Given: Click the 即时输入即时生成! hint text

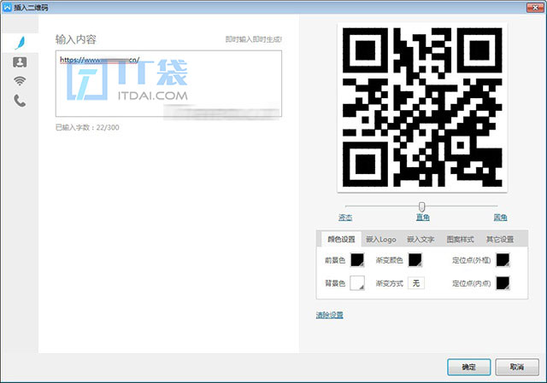Looking at the screenshot, I should pos(253,39).
